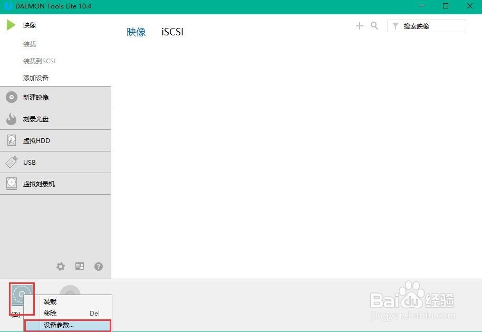Screen dimensions: 482x332
Task: Maximize the DAEMON Tools window
Action: click(x=446, y=6)
